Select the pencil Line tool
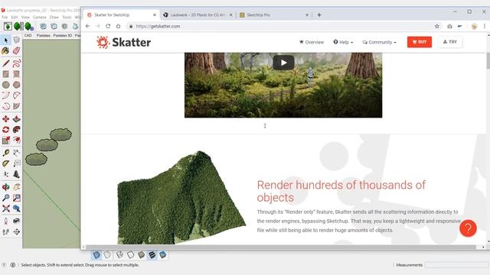The image size is (490, 275). [5, 63]
